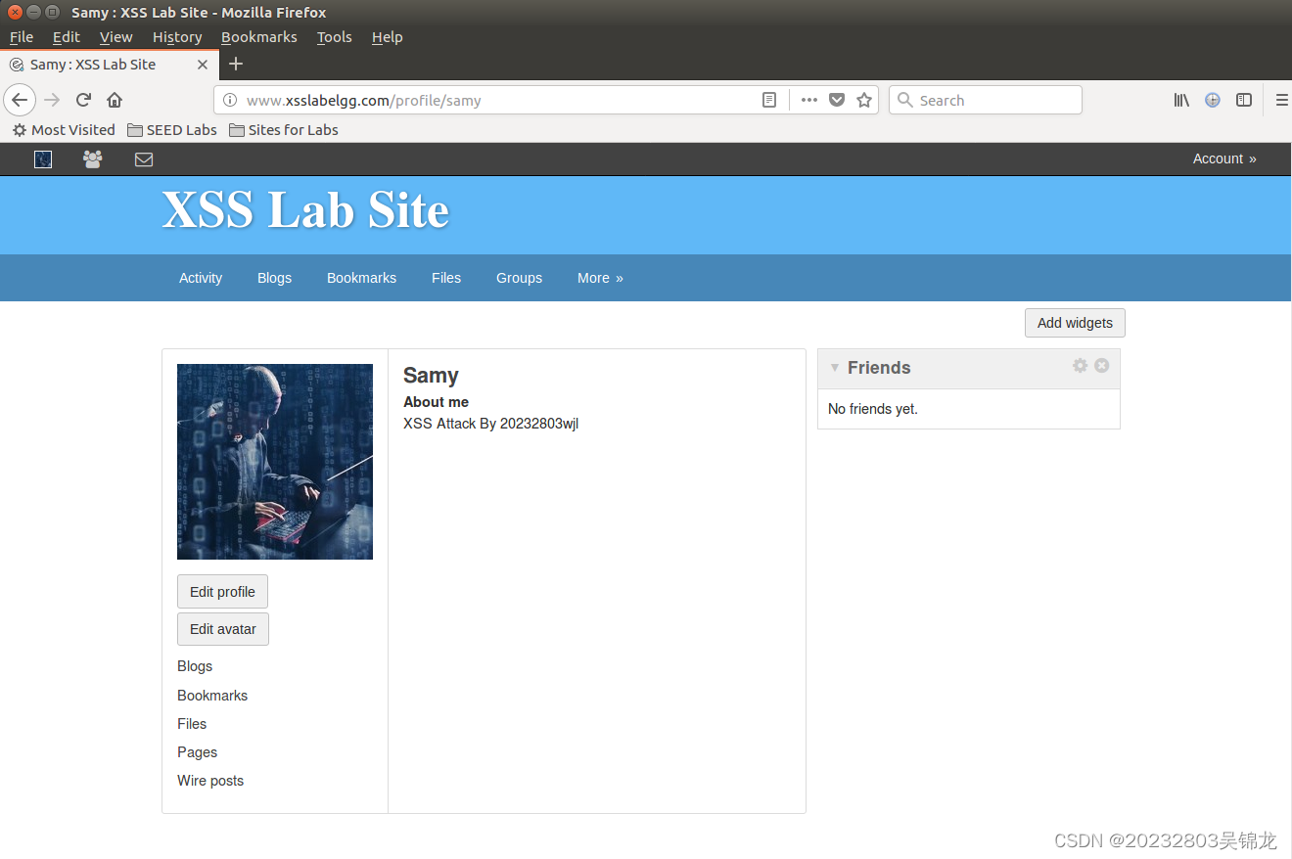The image size is (1292, 859).
Task: Open the Edit menu
Action: tap(67, 37)
